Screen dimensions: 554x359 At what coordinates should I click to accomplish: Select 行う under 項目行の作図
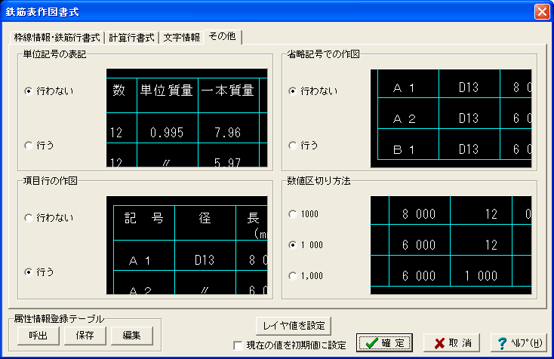[x=38, y=272]
